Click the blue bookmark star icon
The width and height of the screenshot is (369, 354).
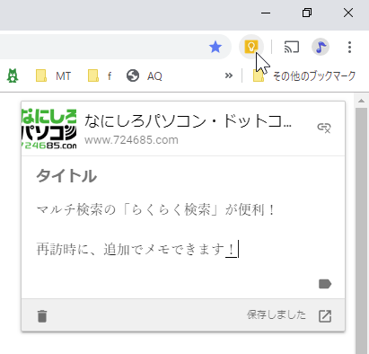point(215,47)
